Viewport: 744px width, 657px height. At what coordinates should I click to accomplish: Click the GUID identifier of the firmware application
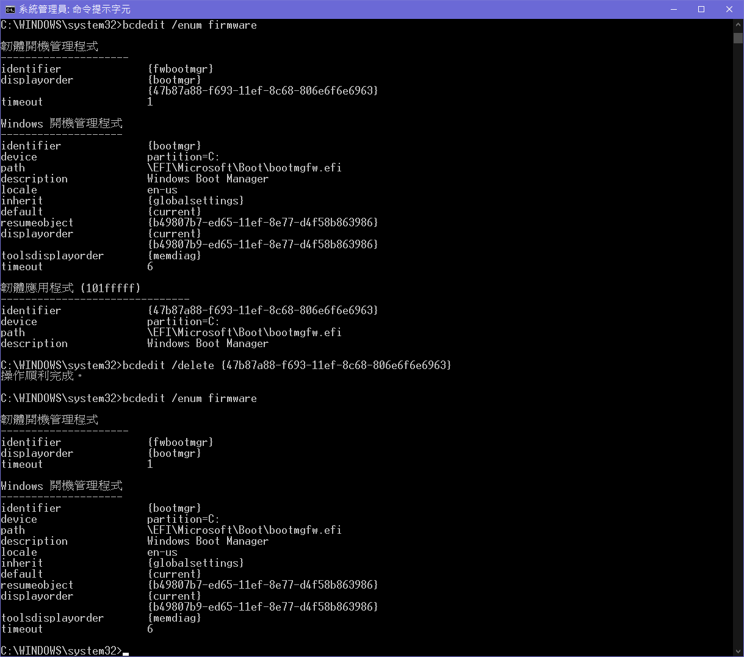(262, 311)
